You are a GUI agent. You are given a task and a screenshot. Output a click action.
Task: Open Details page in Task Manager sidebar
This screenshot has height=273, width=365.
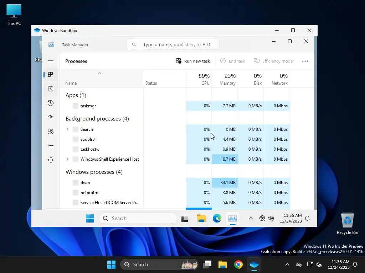[51, 145]
